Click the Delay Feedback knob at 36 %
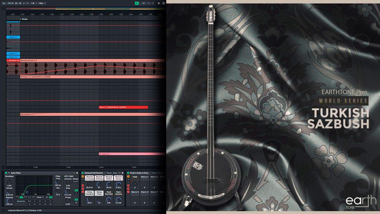Screen dimensions: 380x214 point(89,199)
